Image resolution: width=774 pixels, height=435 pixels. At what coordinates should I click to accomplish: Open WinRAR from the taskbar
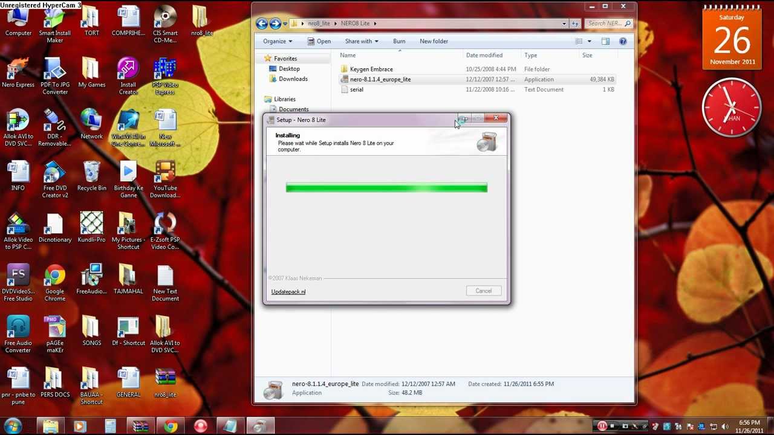click(x=140, y=427)
